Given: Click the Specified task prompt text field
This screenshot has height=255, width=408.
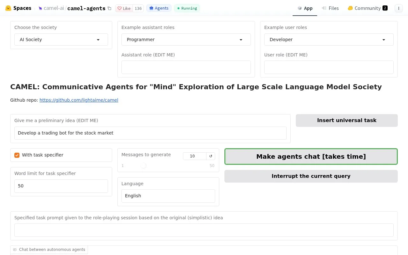Looking at the screenshot, I should 204,230.
